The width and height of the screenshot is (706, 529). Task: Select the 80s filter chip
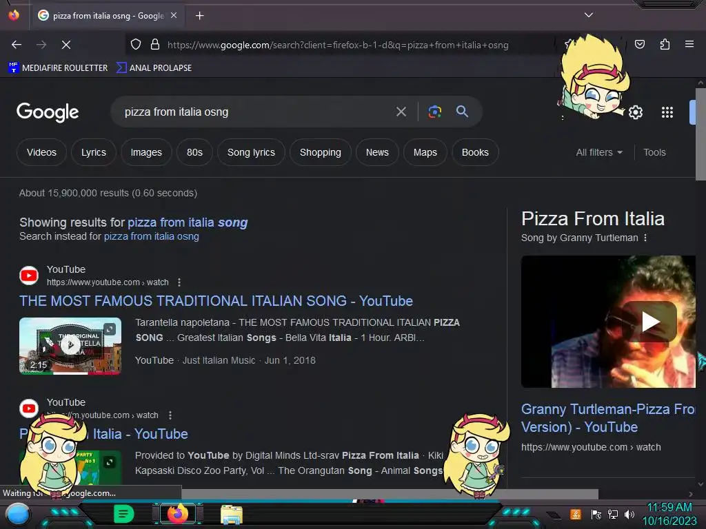click(x=194, y=152)
